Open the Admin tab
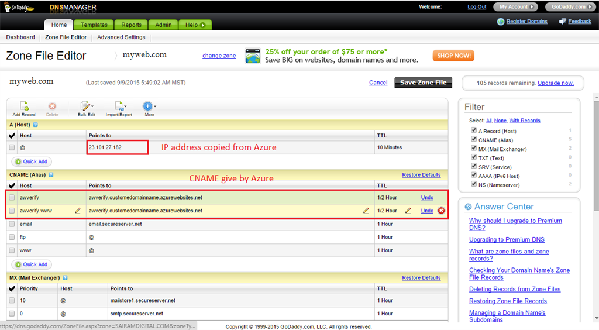The width and height of the screenshot is (599, 330). click(163, 25)
